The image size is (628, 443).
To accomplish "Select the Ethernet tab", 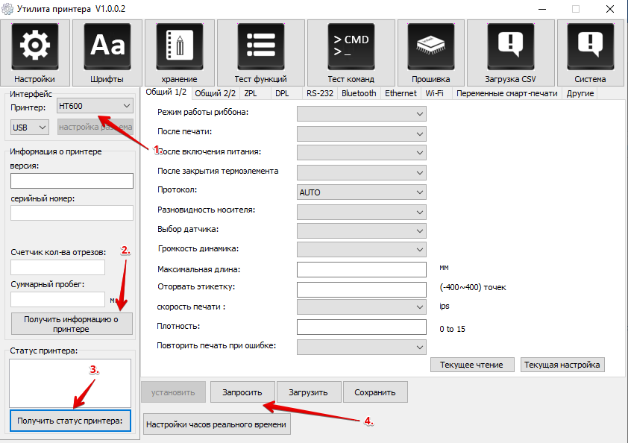I will (x=401, y=93).
